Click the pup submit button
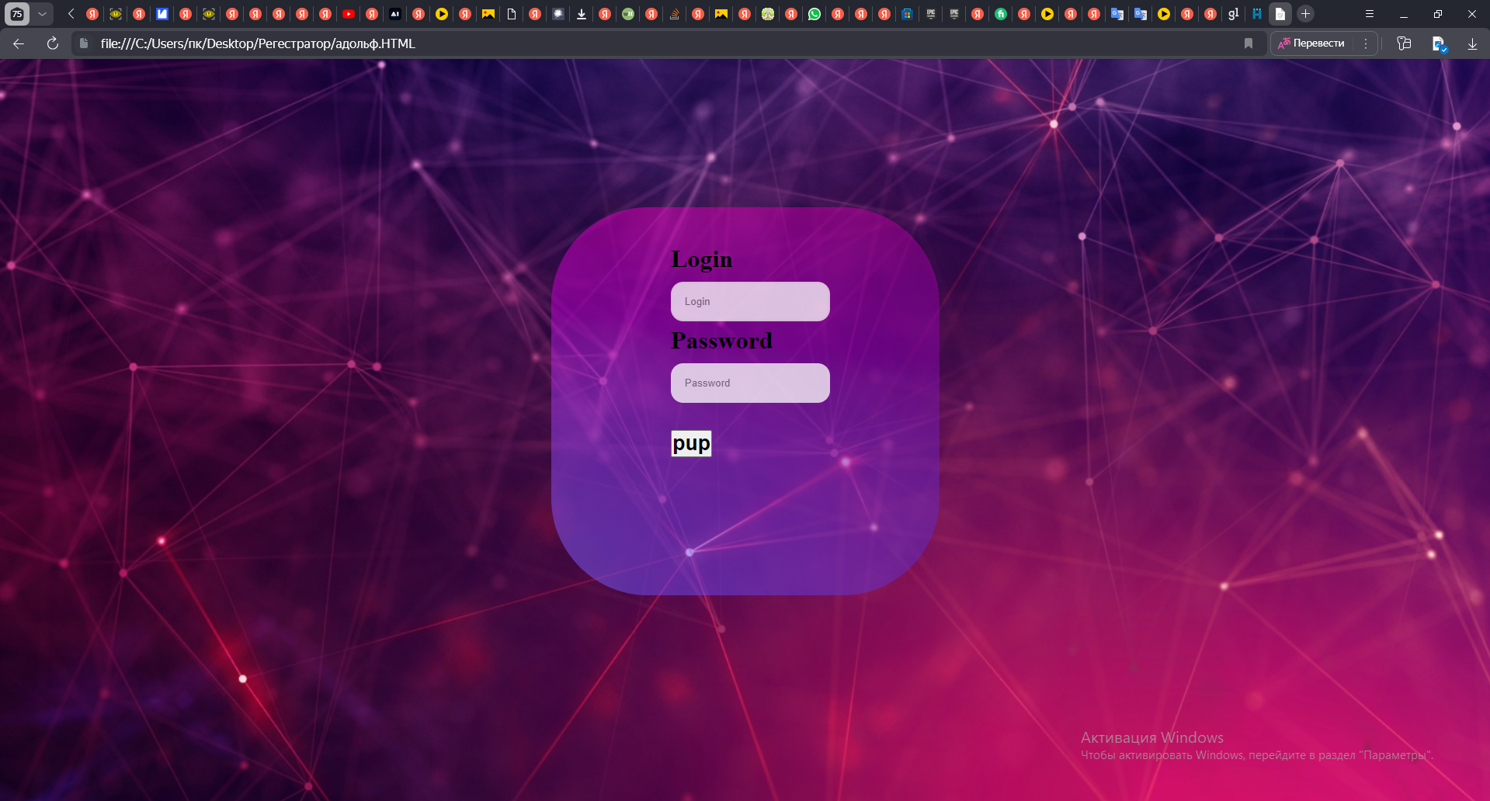 coord(691,443)
